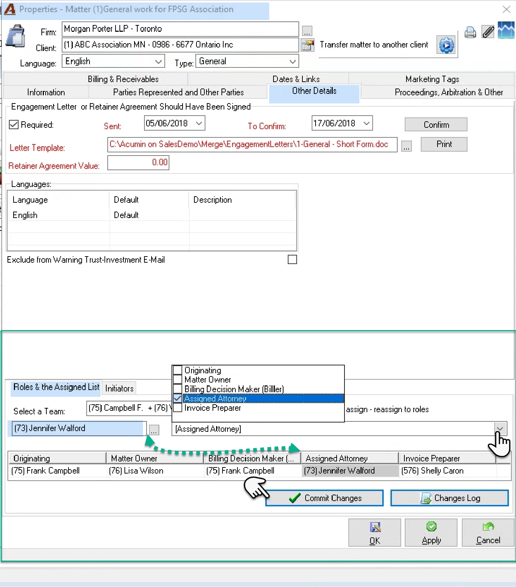This screenshot has height=587, width=516.
Task: Click the client details icon beside Client field
Action: [x=307, y=45]
